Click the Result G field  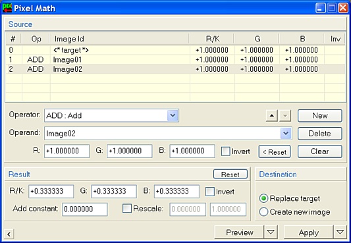click(x=114, y=192)
